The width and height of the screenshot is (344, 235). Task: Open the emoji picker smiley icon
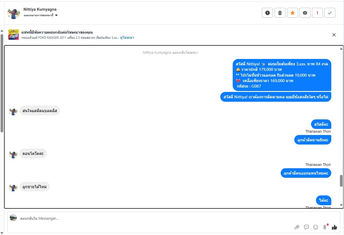point(316,227)
